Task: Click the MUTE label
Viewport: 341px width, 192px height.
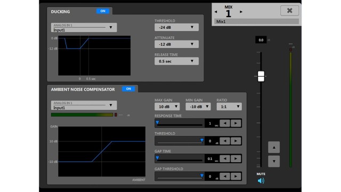Action: 261,174
